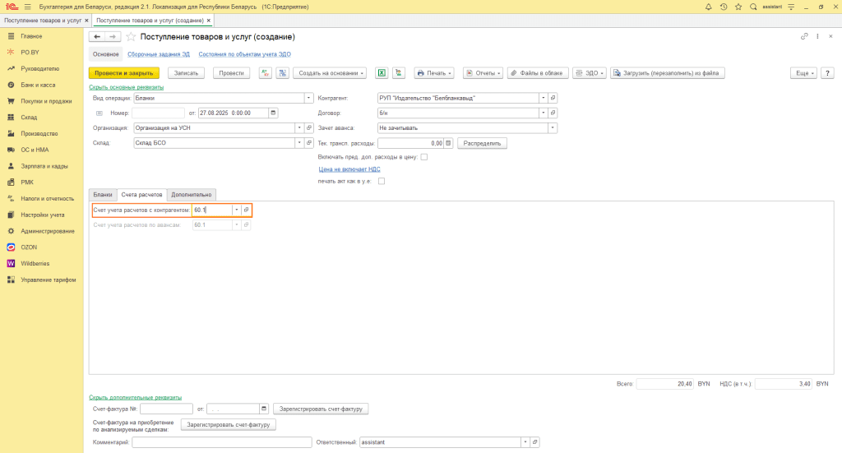Open 'Покупки и продажи' sidebar section

(x=46, y=101)
